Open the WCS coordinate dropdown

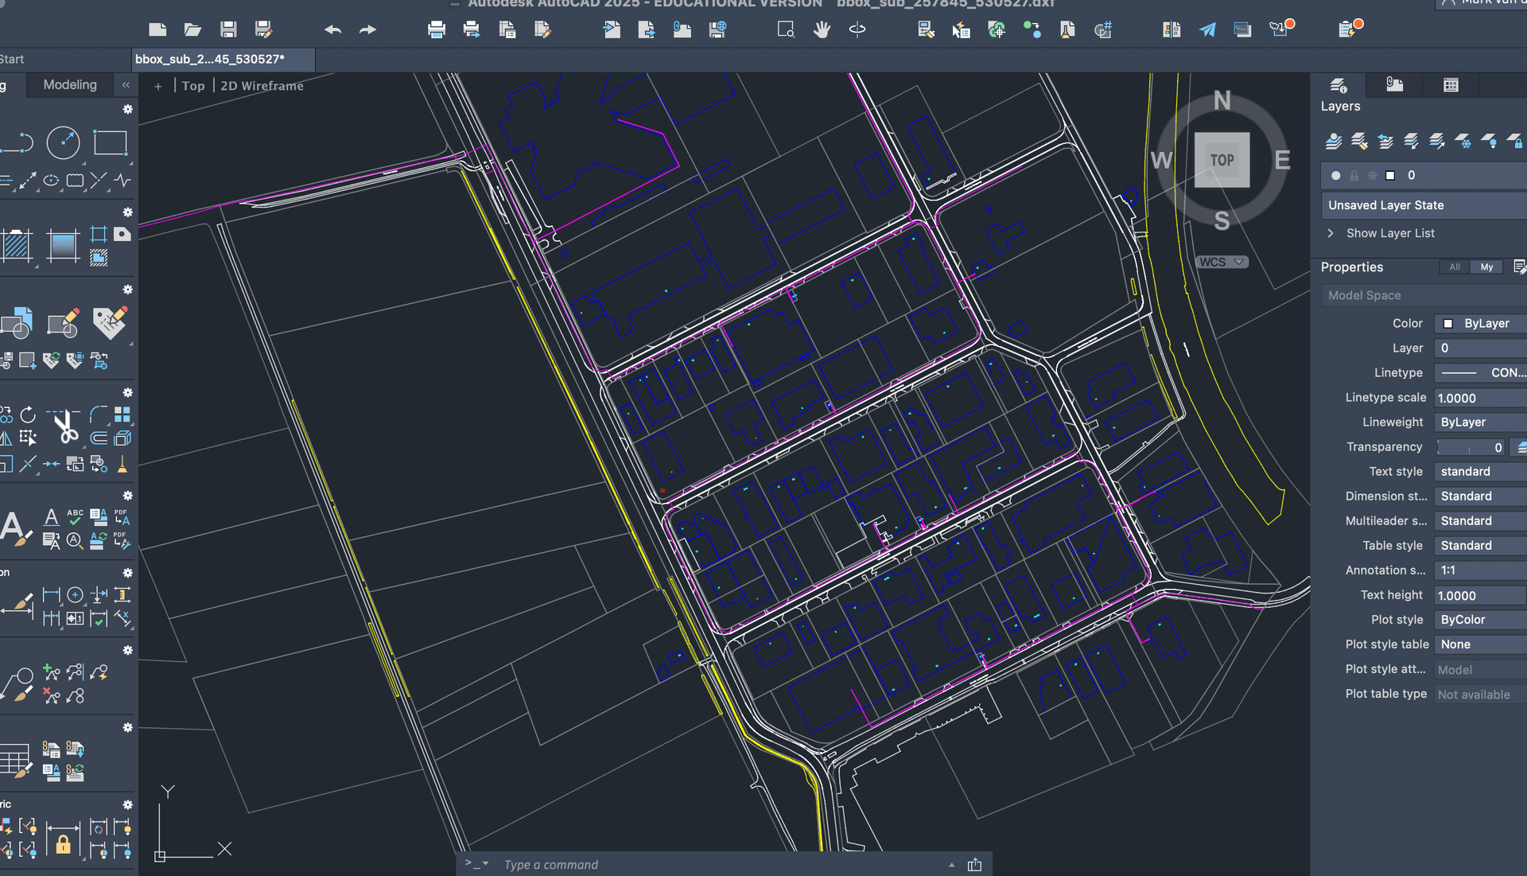pos(1222,262)
